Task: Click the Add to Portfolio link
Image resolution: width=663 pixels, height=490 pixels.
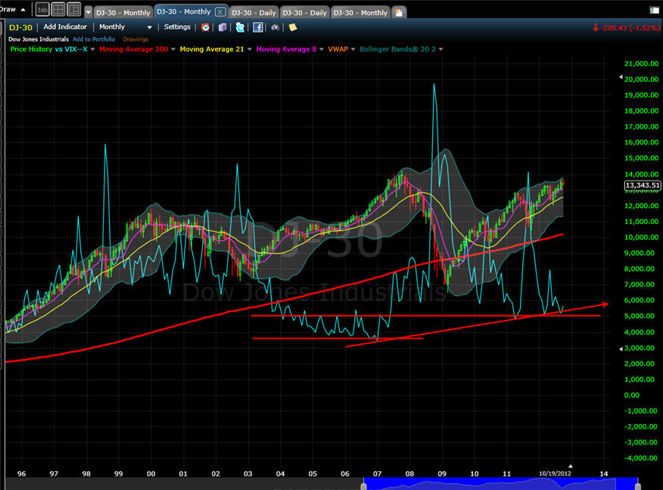Action: click(x=94, y=39)
